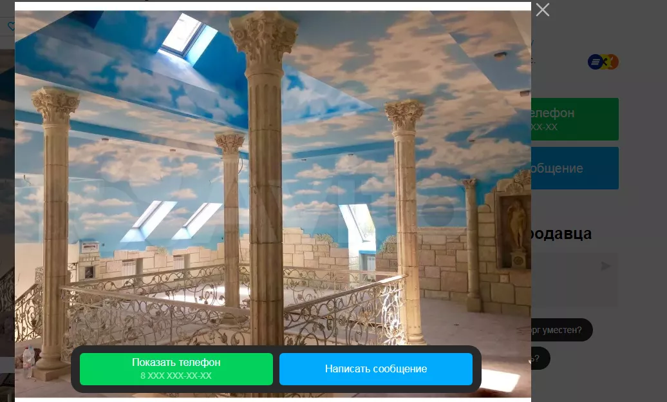Click the dimmed green phone button in sidebar
This screenshot has height=402, width=667.
[574, 119]
